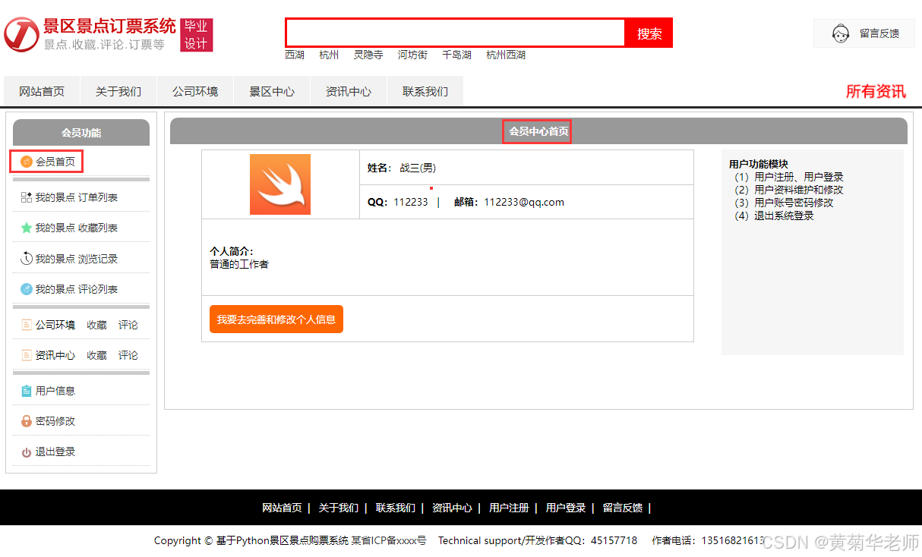Select the 千岛湖 search suggestion

pyautogui.click(x=456, y=55)
